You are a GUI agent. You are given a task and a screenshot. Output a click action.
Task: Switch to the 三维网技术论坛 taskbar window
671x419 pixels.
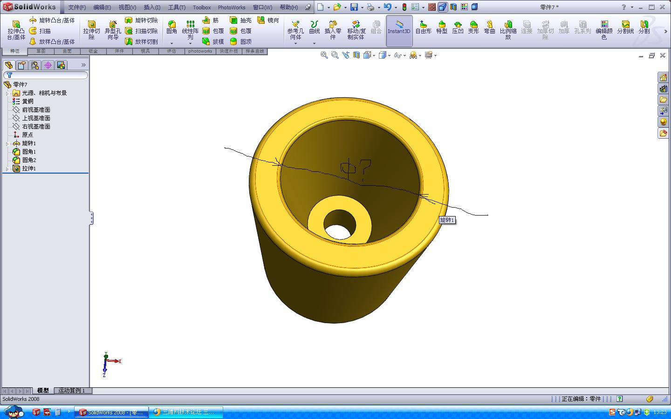(186, 412)
